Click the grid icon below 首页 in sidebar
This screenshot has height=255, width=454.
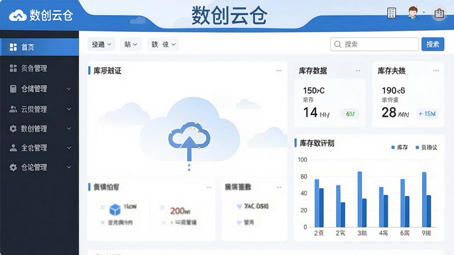coord(13,68)
